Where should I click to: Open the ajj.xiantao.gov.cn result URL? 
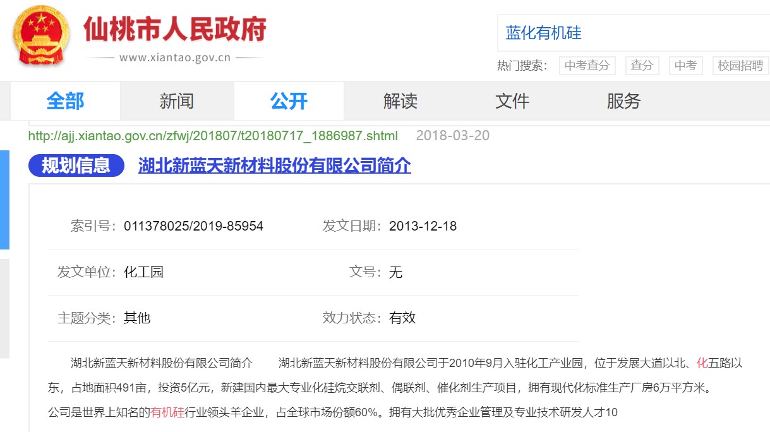[213, 136]
